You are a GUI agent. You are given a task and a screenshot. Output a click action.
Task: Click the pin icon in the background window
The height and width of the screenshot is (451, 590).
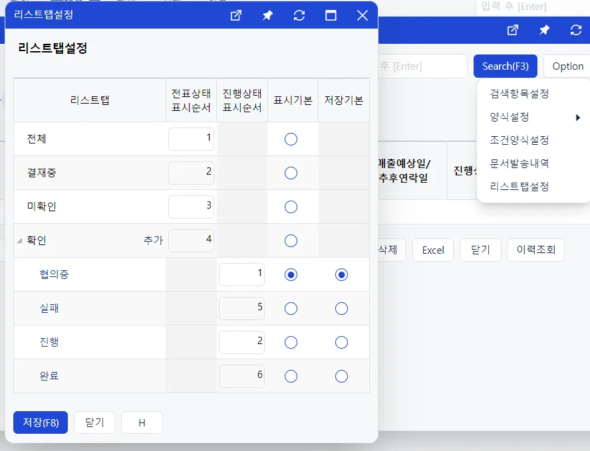pos(544,30)
